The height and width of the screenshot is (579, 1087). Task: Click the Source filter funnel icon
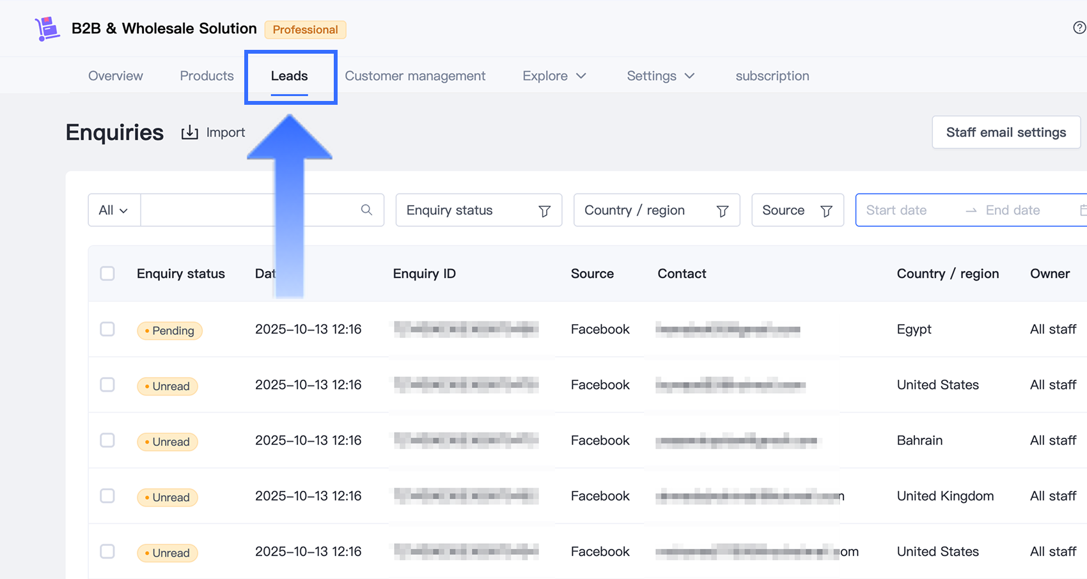click(x=826, y=211)
